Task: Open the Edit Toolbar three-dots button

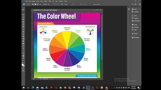Action: pos(23,60)
